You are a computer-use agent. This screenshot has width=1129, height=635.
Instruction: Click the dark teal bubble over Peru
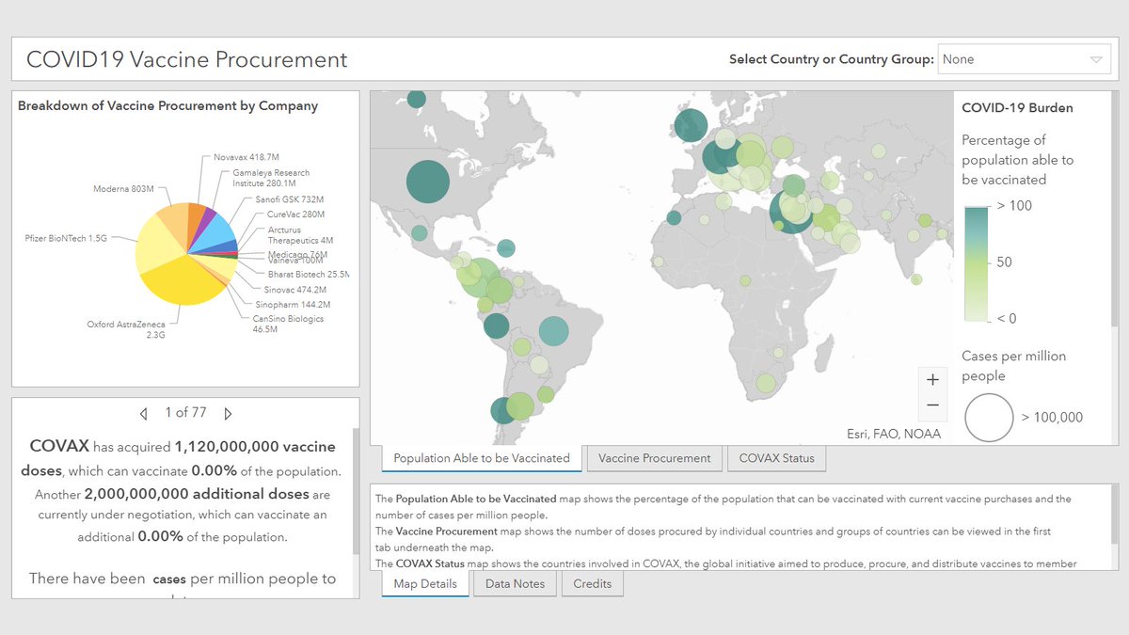point(497,326)
